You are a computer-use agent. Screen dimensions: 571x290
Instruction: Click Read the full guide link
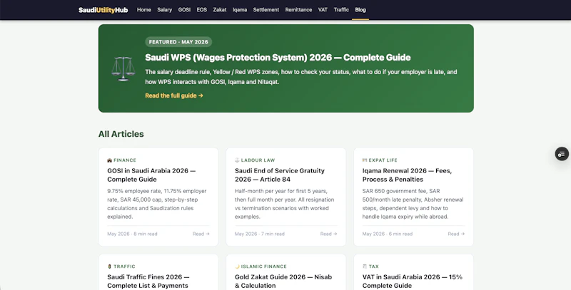click(174, 95)
